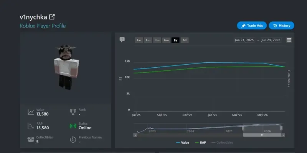This screenshot has height=153, width=307.
Task: Click the scrollbar left arrow
Action: [135, 135]
